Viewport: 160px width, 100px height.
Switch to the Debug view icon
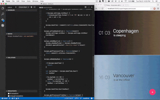tap(3, 25)
